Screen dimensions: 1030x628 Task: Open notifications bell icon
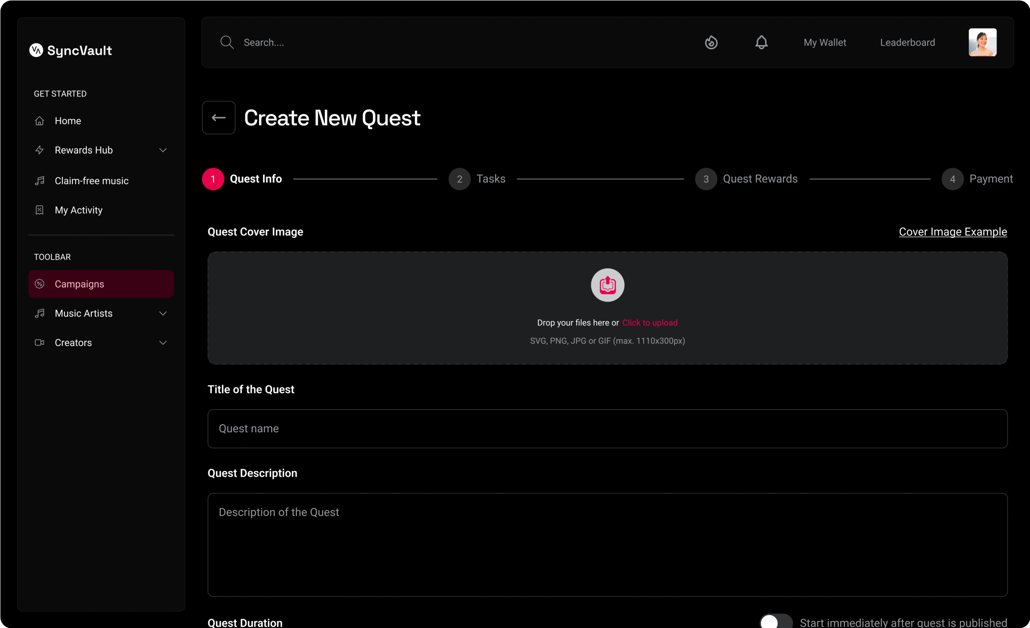click(x=761, y=42)
